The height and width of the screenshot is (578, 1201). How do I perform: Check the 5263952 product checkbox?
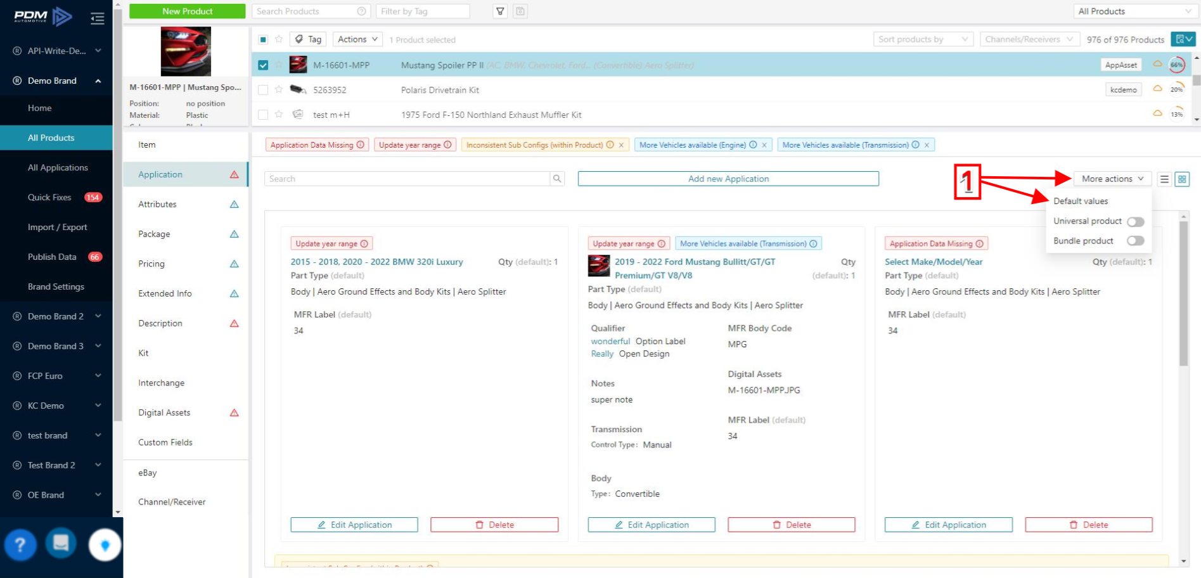point(263,90)
